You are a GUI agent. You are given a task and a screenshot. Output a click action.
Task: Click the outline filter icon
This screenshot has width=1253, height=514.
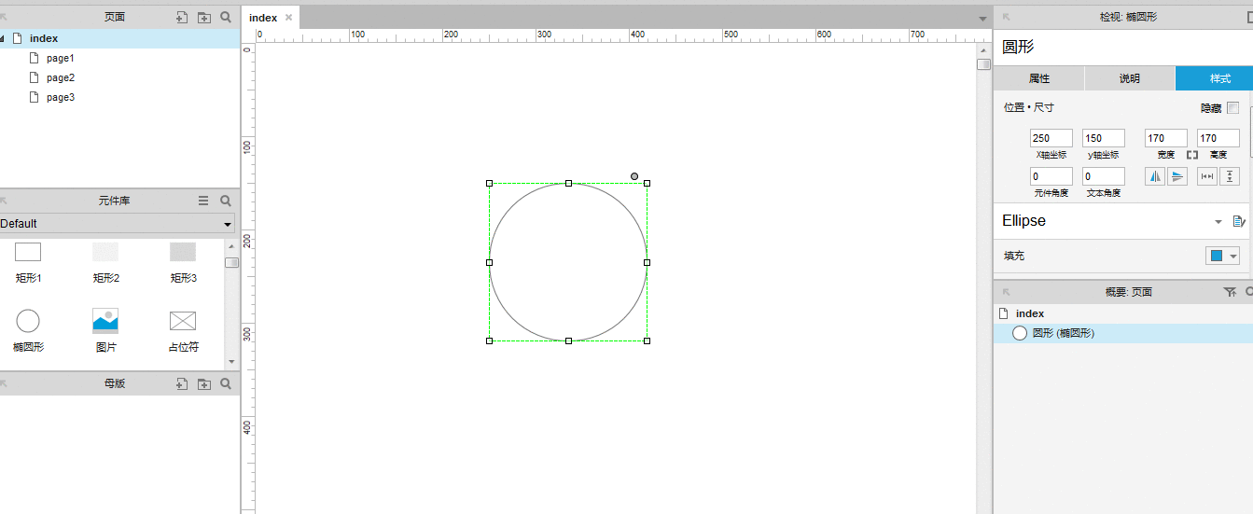1230,292
